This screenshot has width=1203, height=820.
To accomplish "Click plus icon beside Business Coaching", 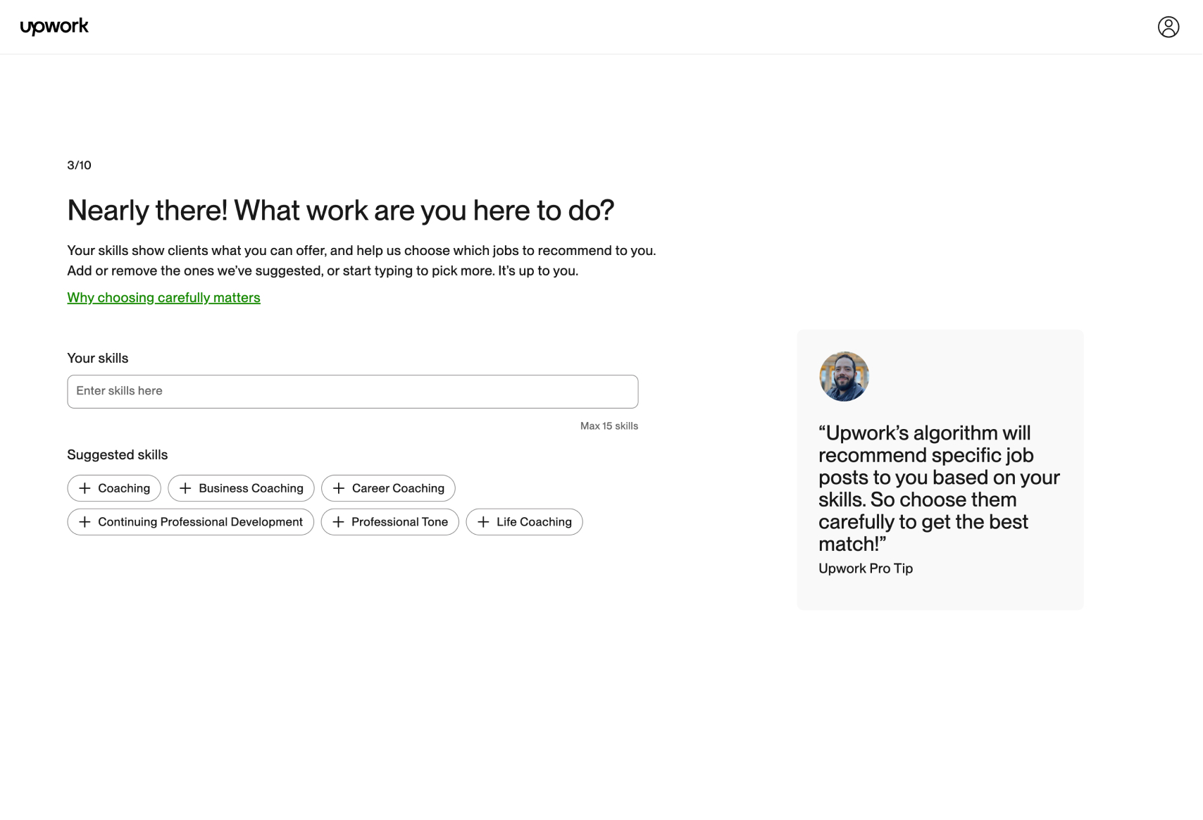I will [185, 488].
